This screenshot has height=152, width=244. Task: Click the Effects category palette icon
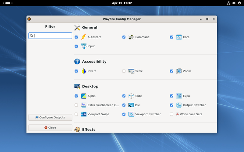77,129
